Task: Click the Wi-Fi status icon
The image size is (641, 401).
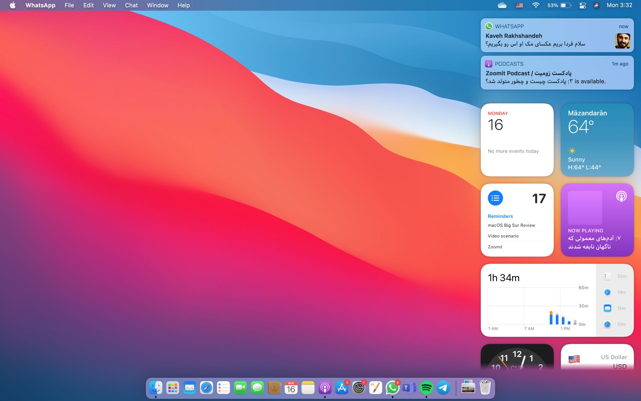Action: 536,5
